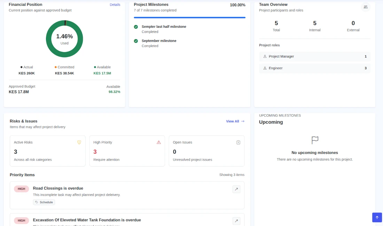Click the team members icon in Team Overview
The height and width of the screenshot is (226, 383).
tap(365, 7)
